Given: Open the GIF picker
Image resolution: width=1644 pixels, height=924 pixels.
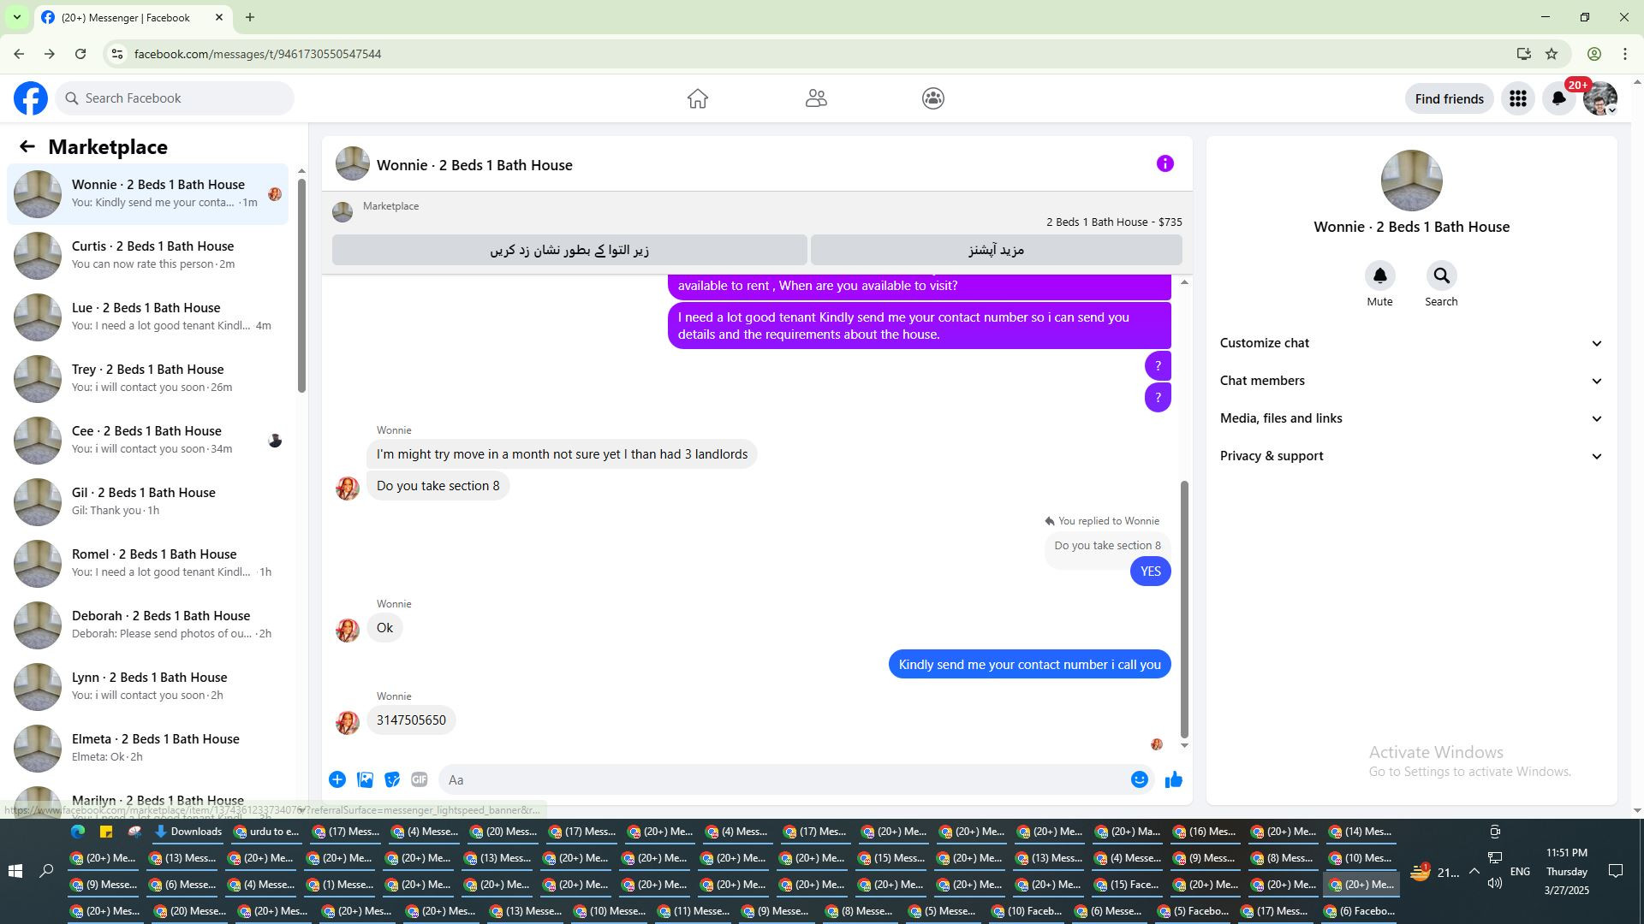Looking at the screenshot, I should 420,779.
